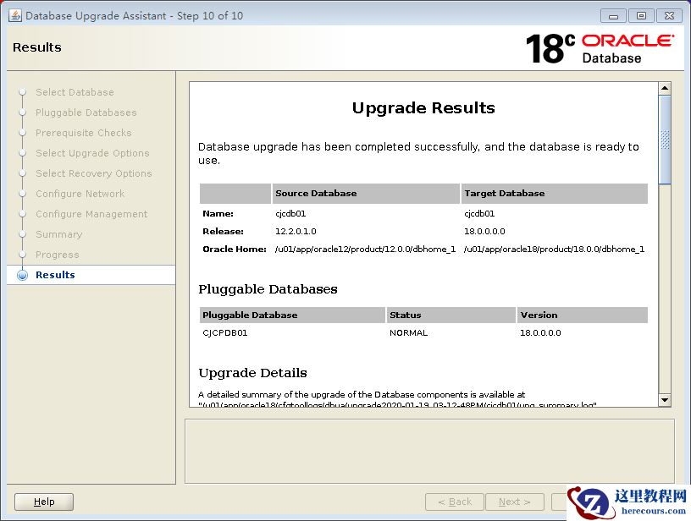Click target release value 18.0.0.0.0 in Release row
The width and height of the screenshot is (691, 521).
pos(484,232)
